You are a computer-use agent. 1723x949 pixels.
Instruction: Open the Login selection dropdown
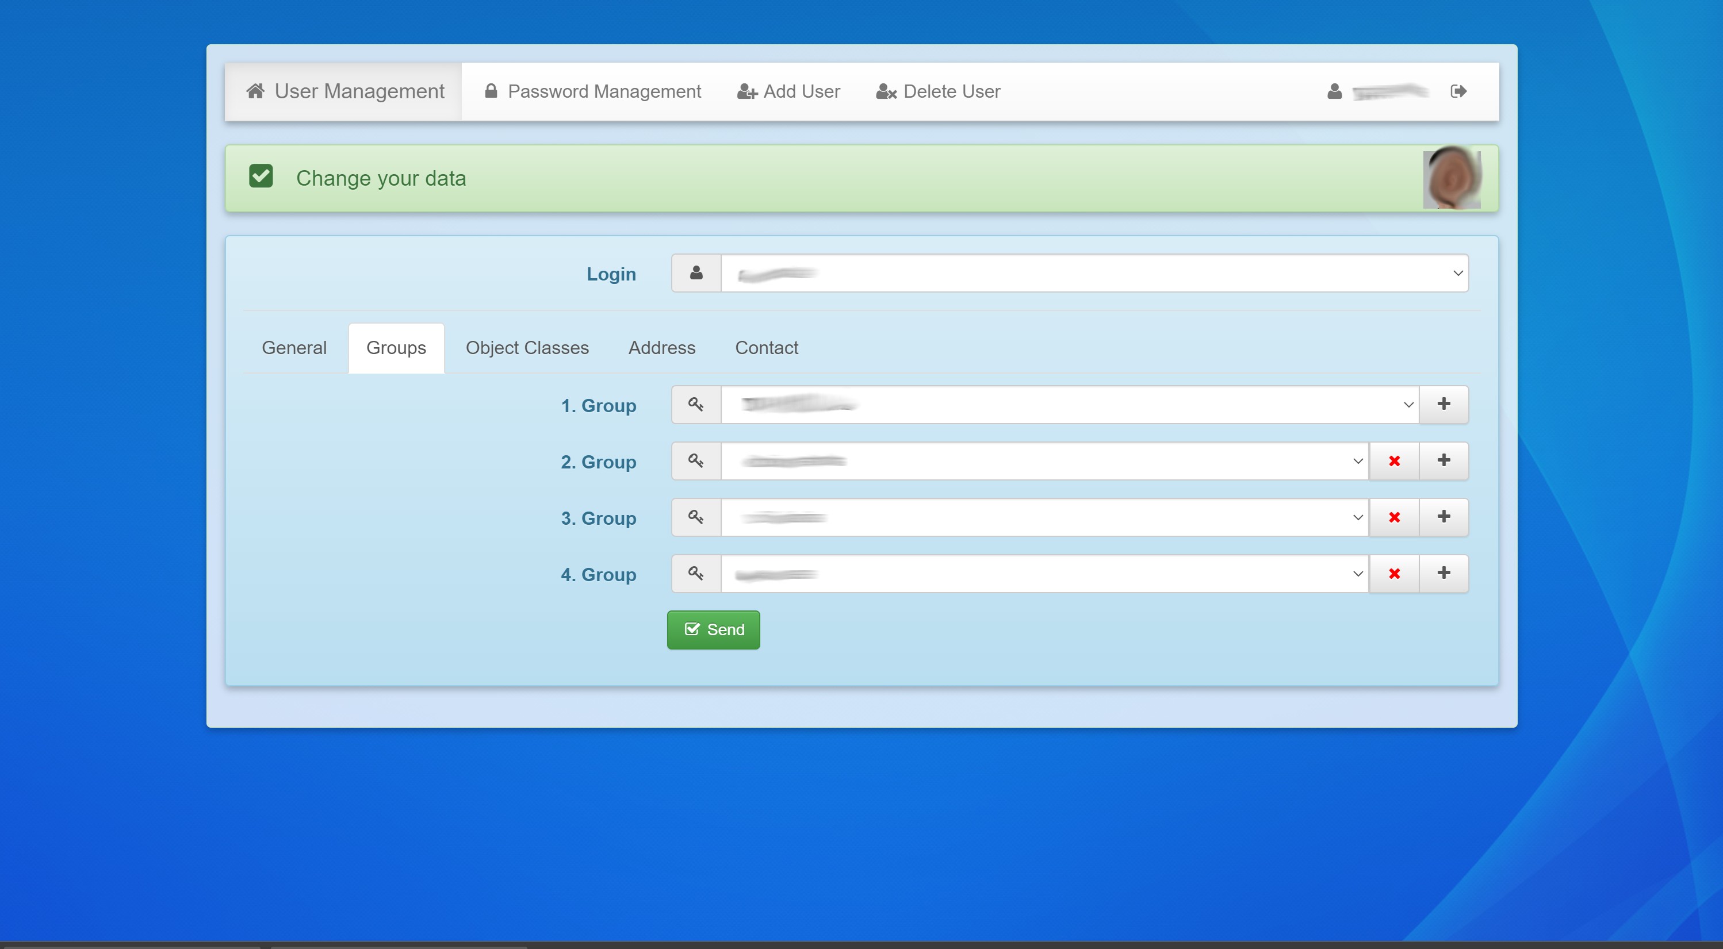coord(1458,272)
